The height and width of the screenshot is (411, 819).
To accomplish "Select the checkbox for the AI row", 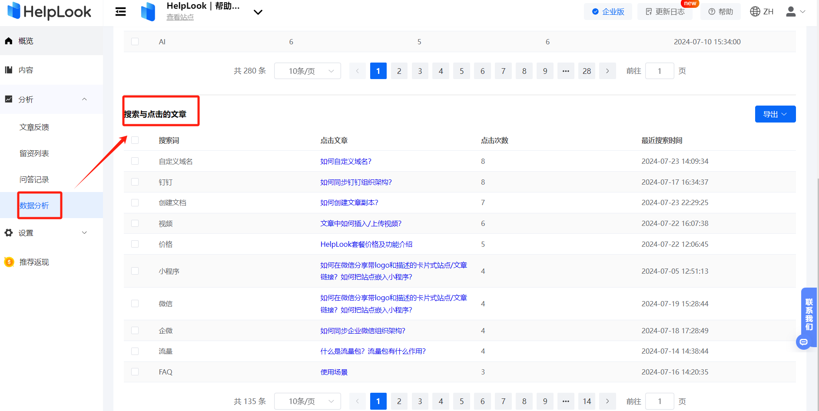I will [135, 42].
